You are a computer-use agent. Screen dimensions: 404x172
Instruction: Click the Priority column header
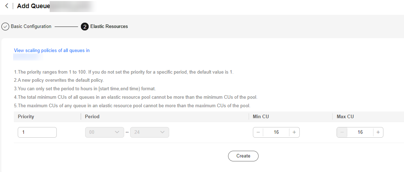tap(26, 116)
